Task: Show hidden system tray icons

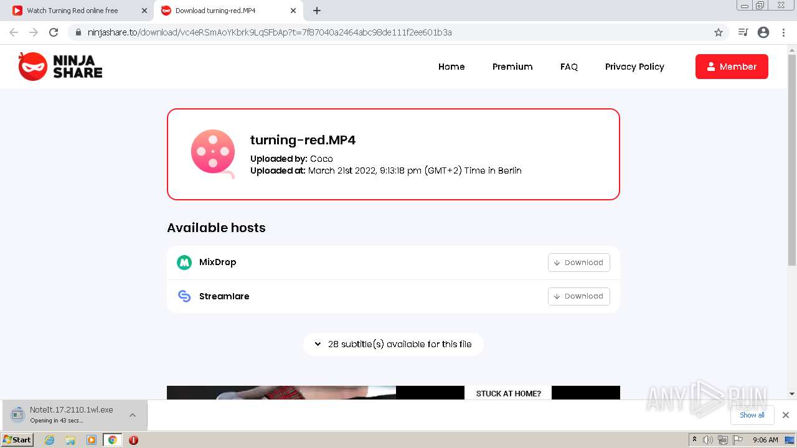Action: (x=694, y=440)
